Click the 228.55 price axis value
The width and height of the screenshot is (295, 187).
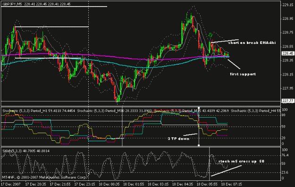[x=287, y=47]
